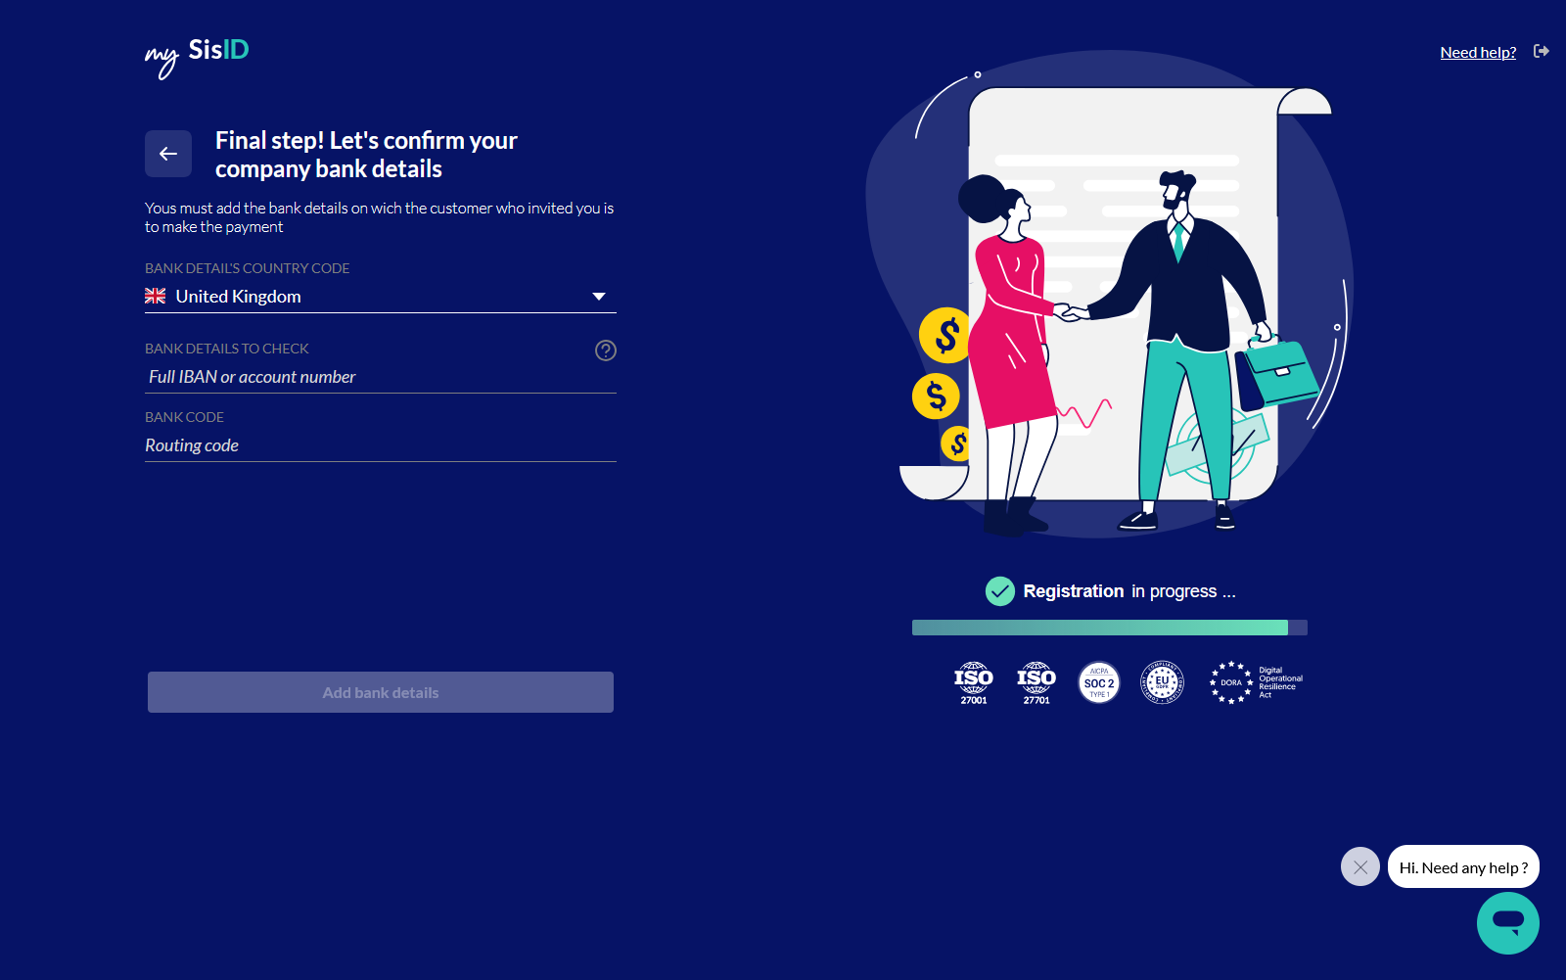Image resolution: width=1566 pixels, height=980 pixels.
Task: Click the 'BANK DETAILS TO CHECK' label
Action: tap(227, 349)
